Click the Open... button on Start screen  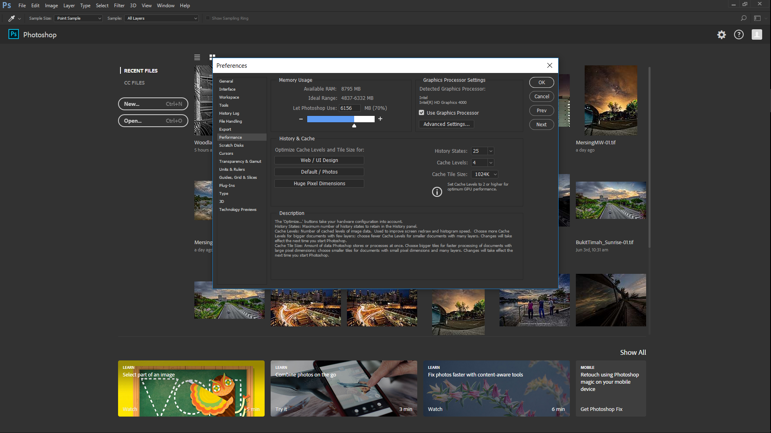coord(153,121)
